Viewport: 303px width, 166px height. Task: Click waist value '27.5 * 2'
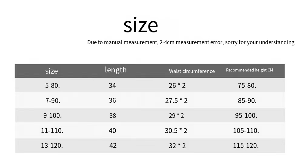tap(176, 101)
